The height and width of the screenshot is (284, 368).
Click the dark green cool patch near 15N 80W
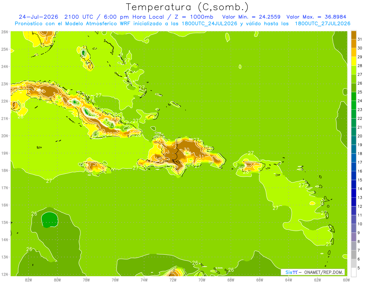(50, 220)
